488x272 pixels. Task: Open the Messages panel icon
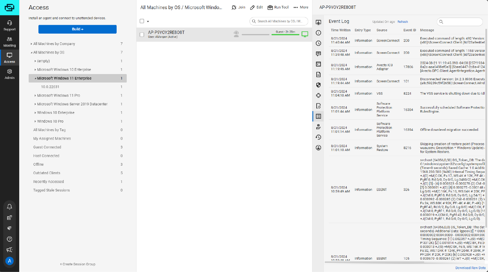coord(318,53)
